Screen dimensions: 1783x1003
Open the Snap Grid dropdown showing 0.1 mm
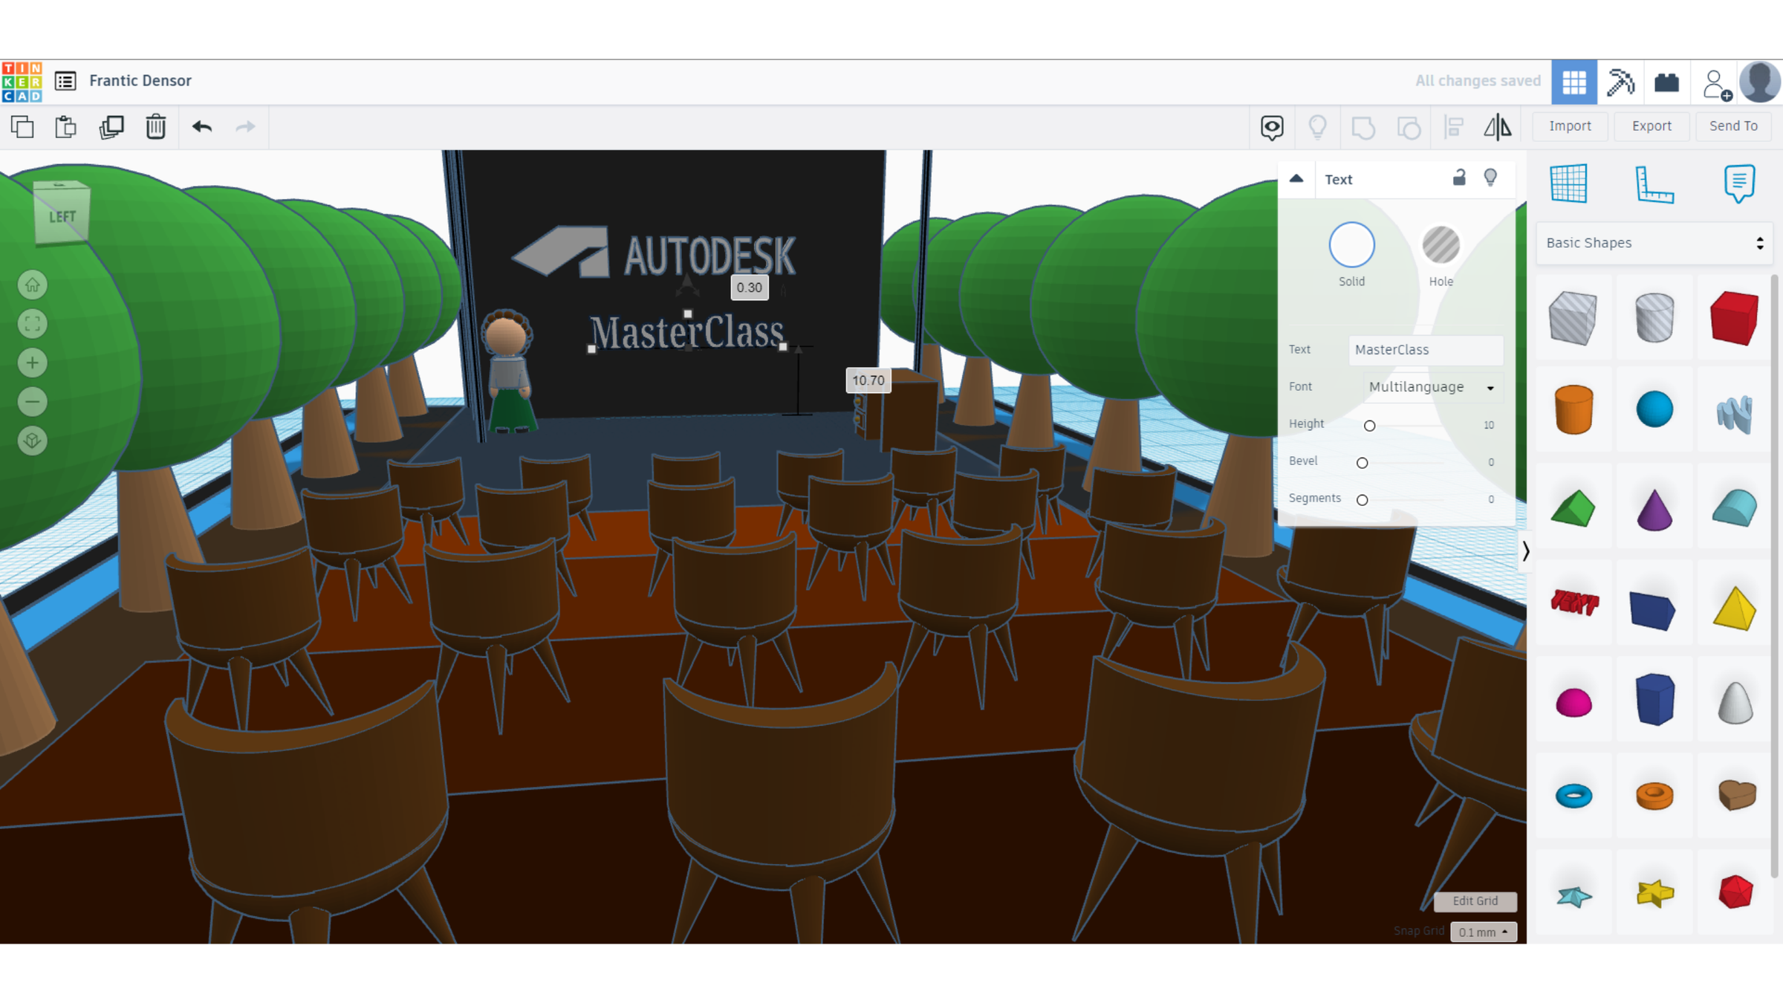tap(1483, 931)
